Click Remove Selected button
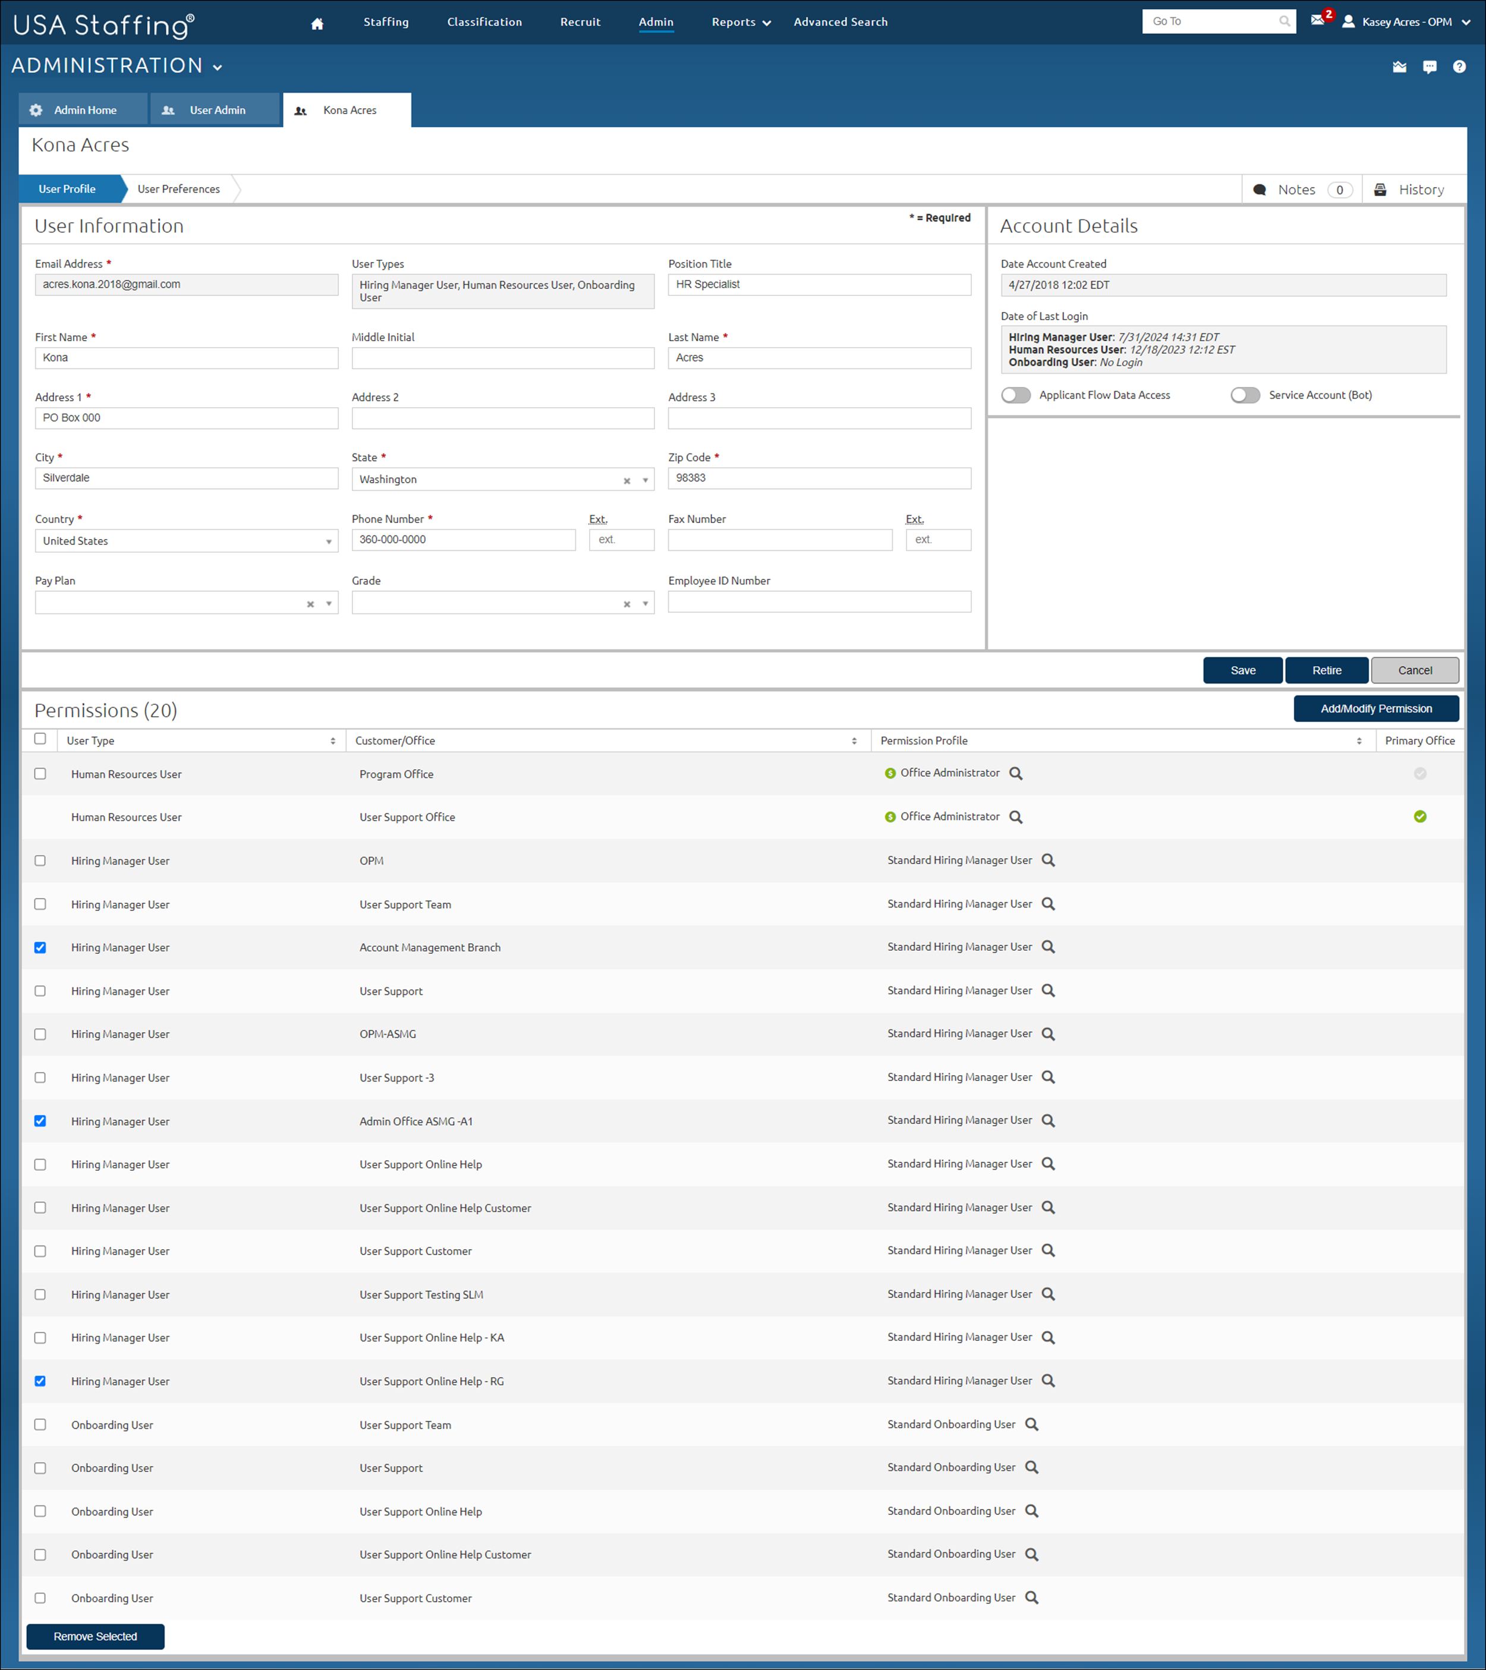This screenshot has width=1486, height=1670. pos(96,1637)
